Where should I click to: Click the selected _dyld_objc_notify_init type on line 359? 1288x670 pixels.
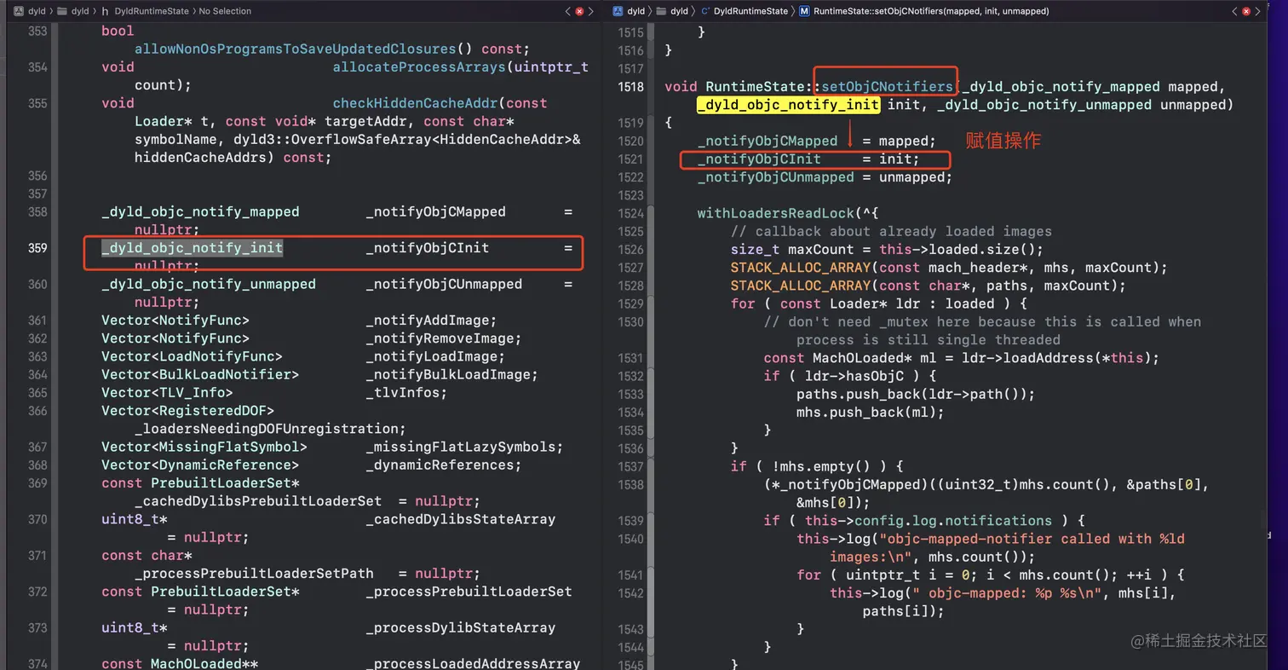(192, 248)
